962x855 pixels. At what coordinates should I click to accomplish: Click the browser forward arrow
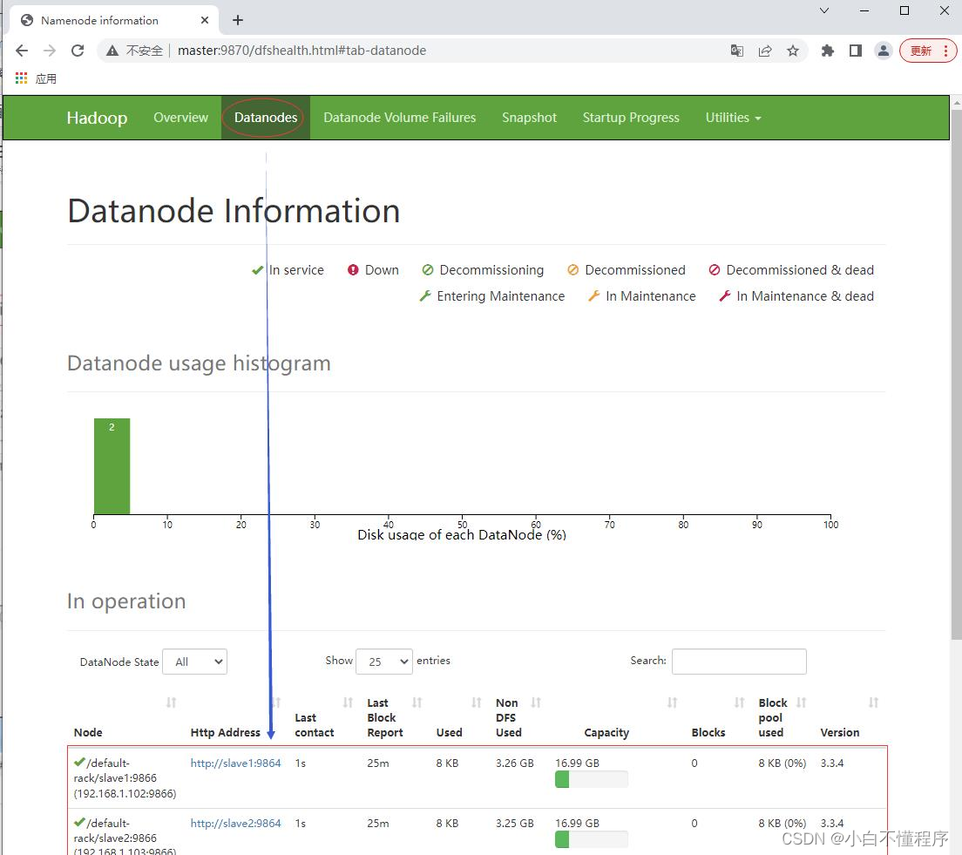point(50,51)
